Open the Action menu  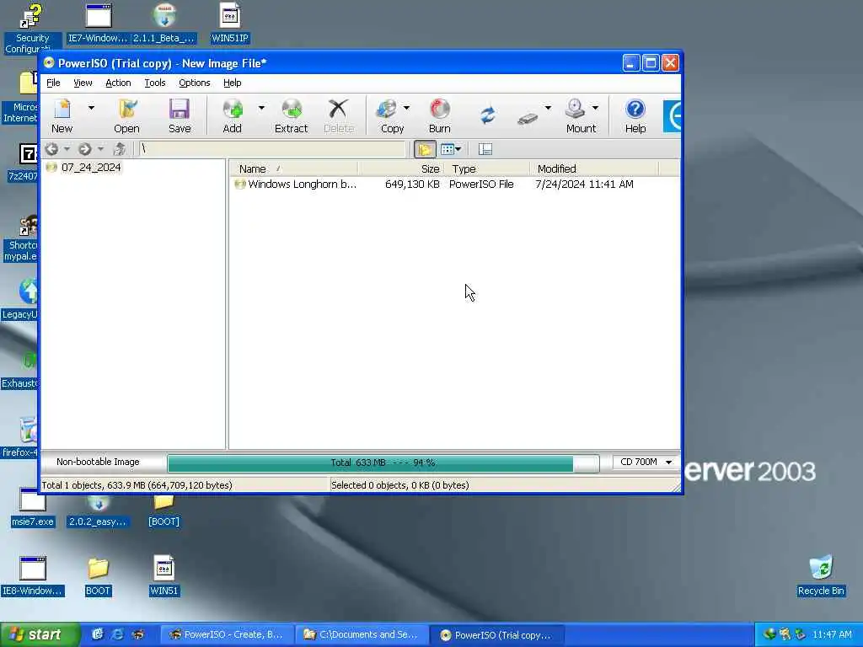(118, 83)
